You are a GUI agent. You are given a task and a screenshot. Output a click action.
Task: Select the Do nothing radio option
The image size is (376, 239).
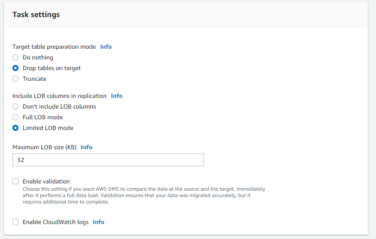click(x=15, y=57)
